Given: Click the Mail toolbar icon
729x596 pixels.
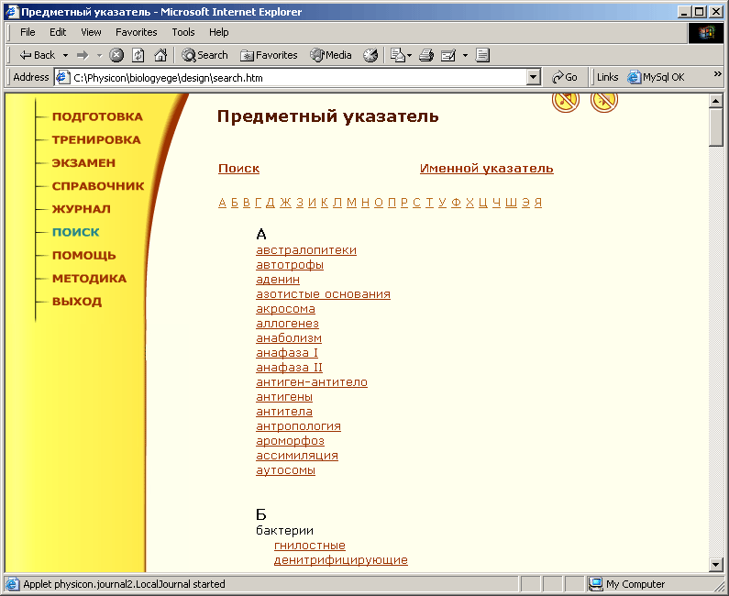Looking at the screenshot, I should (398, 55).
